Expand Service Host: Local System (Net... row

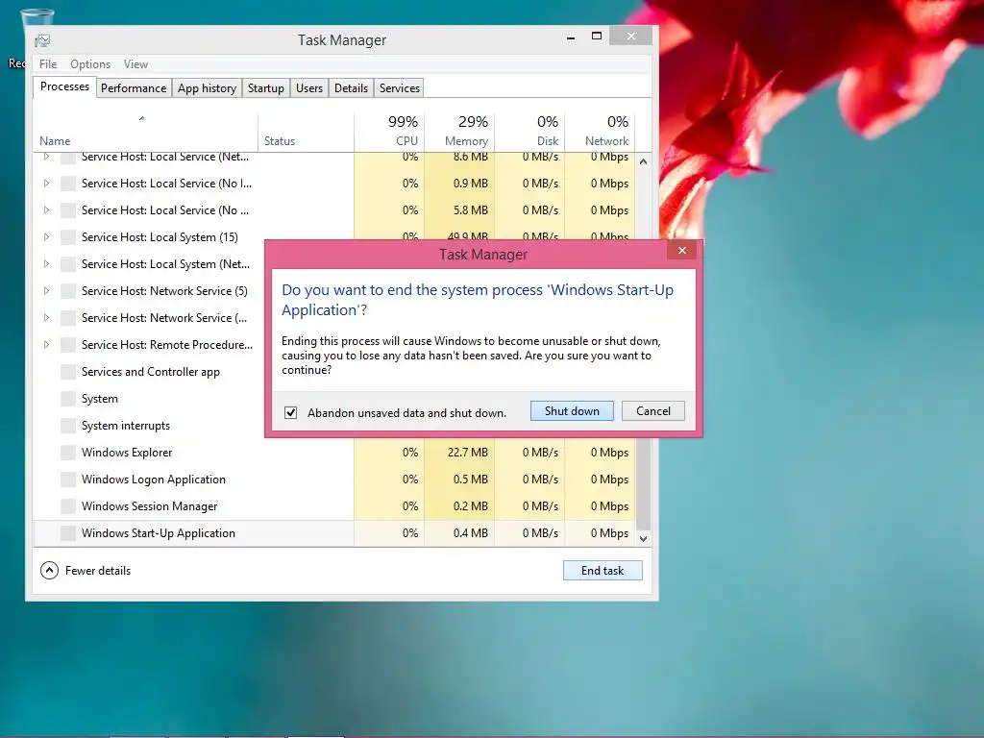click(x=46, y=264)
